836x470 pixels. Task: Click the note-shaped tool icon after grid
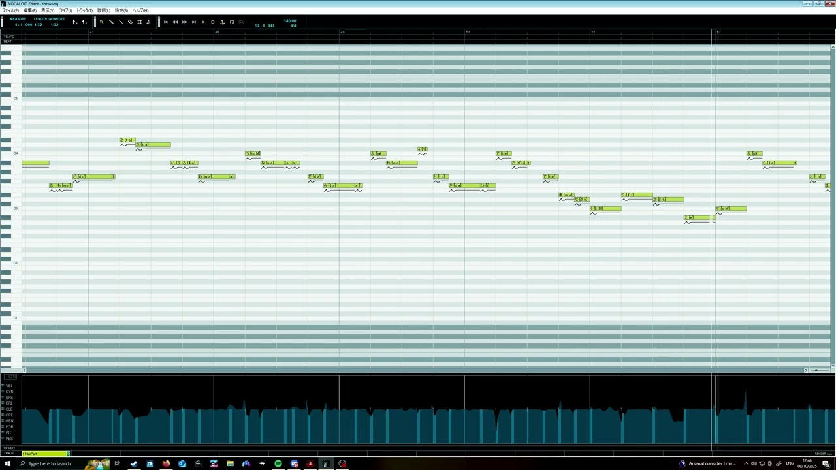pyautogui.click(x=148, y=22)
